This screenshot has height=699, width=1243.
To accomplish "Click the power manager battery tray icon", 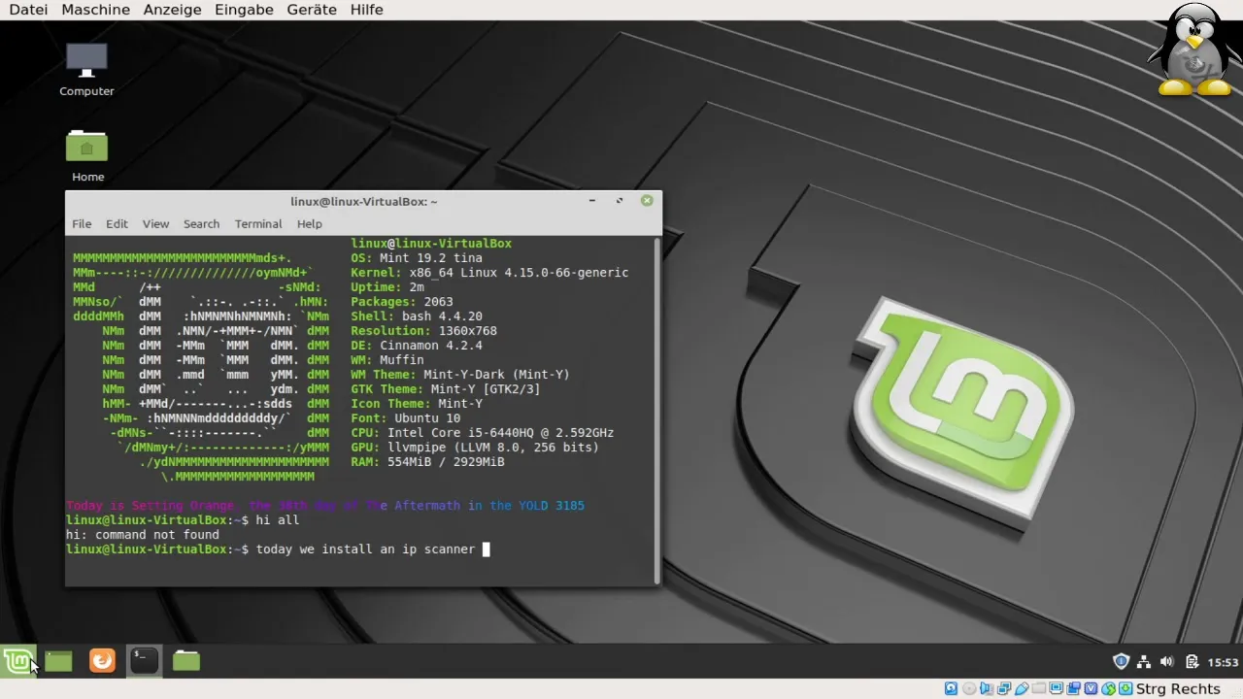I will click(1191, 662).
